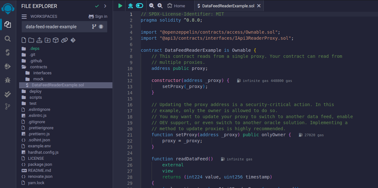Click the zoom in magnifier icon

160,6
